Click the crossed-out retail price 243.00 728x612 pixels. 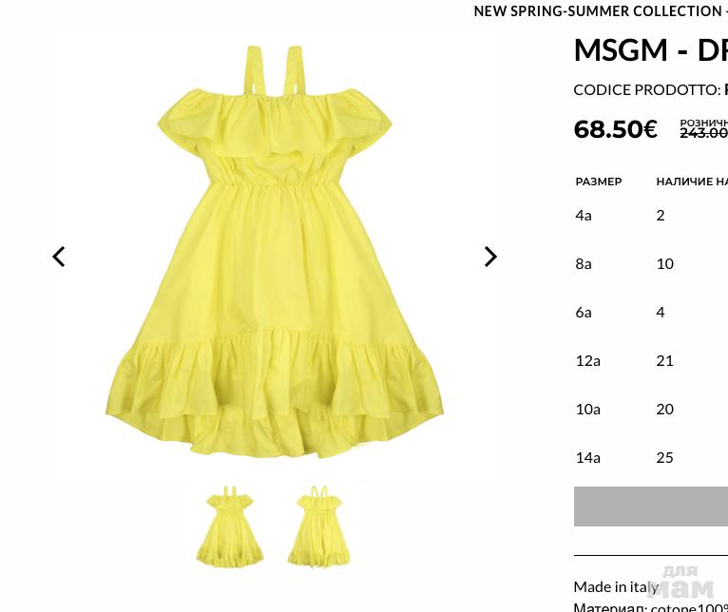coord(704,133)
